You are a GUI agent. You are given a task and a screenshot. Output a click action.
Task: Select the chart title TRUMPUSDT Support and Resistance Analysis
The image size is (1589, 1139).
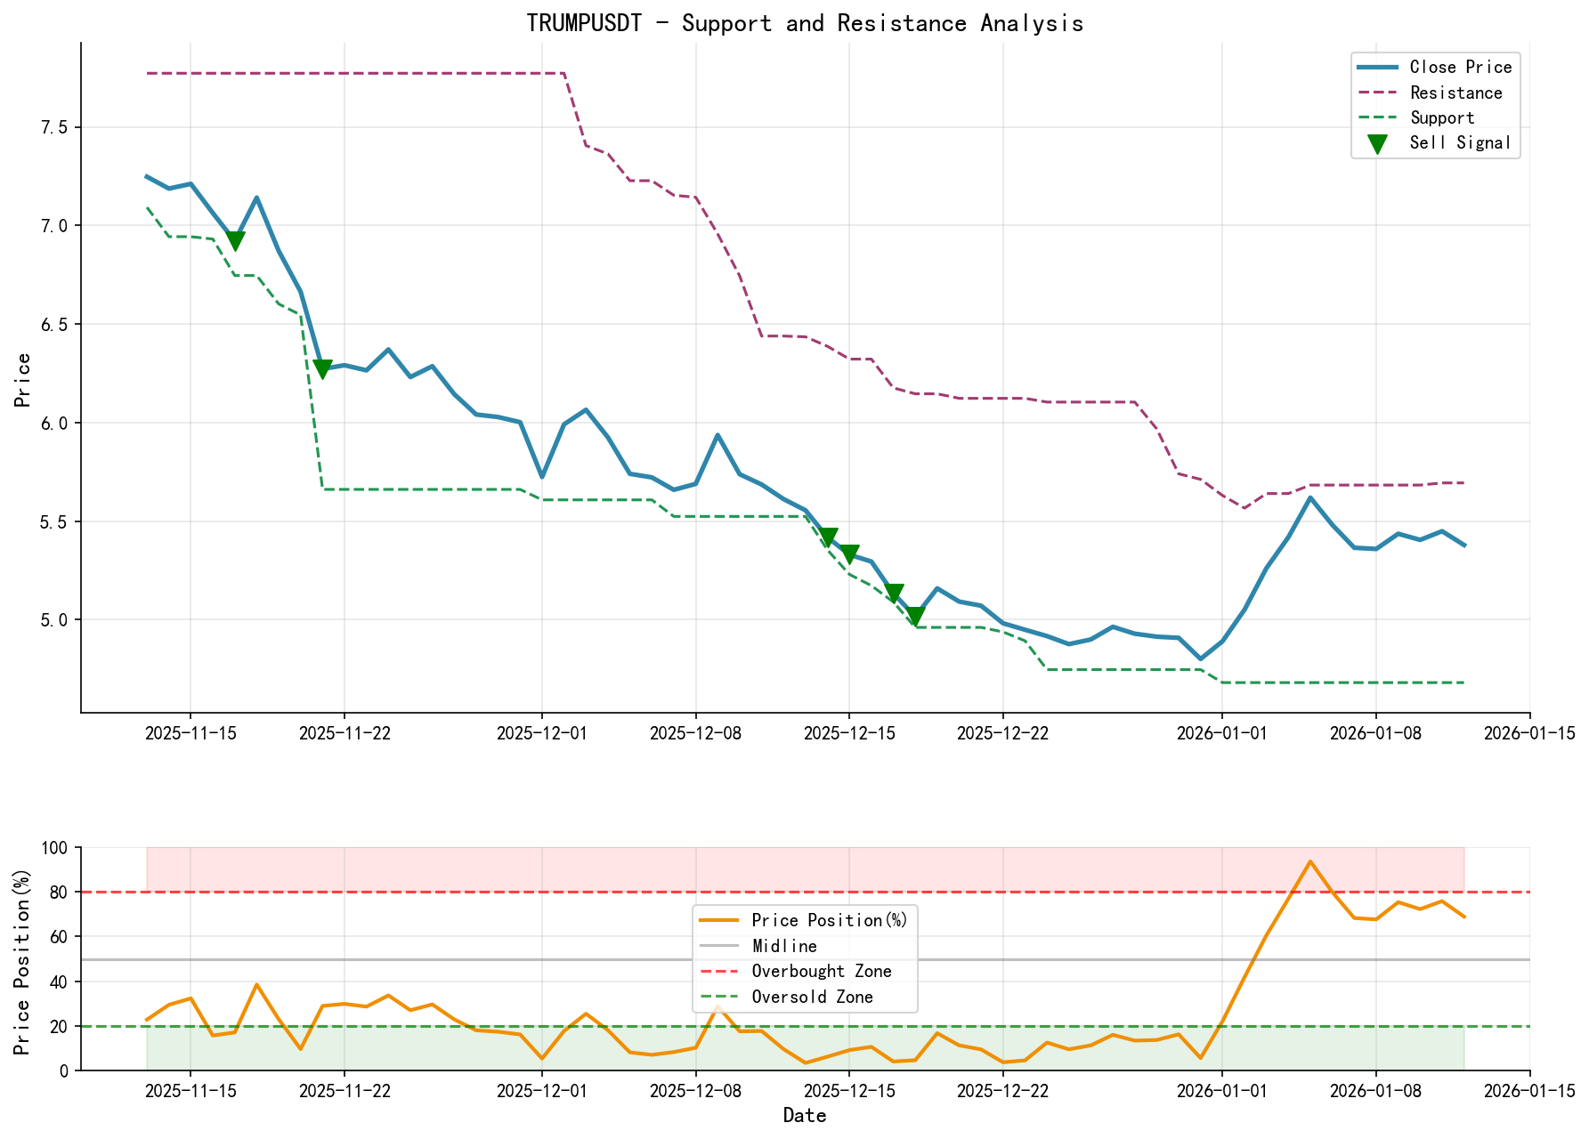click(804, 23)
